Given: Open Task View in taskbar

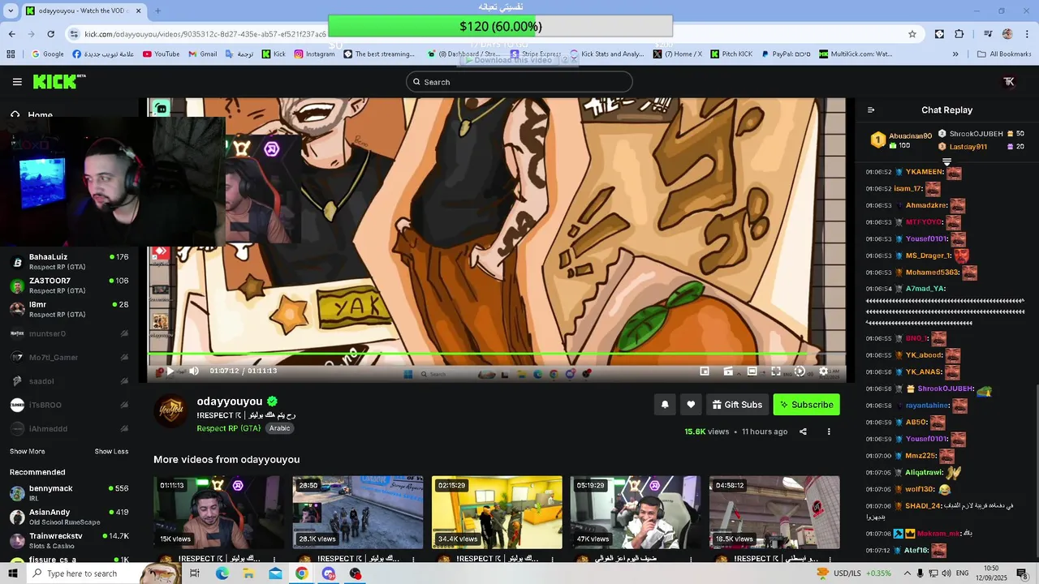Looking at the screenshot, I should pos(195,573).
